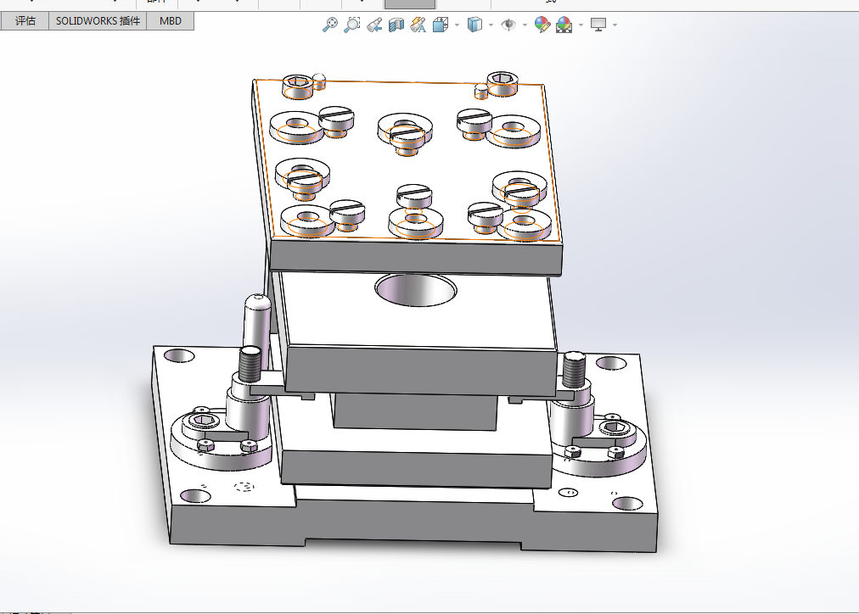Click View Orientation cube icon
This screenshot has width=859, height=614.
(440, 25)
